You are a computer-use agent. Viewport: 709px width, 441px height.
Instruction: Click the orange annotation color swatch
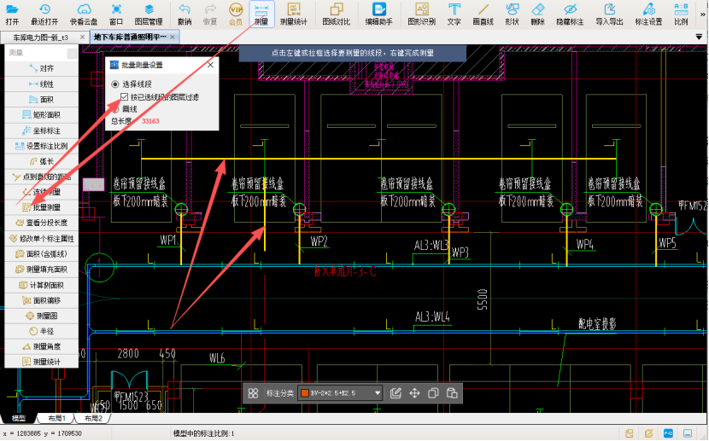tap(304, 393)
